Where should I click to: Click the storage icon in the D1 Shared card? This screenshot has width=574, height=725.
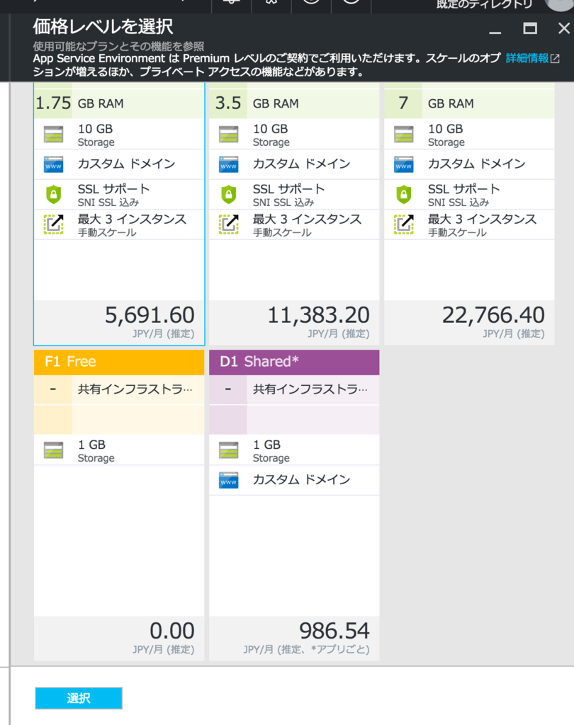coord(229,450)
